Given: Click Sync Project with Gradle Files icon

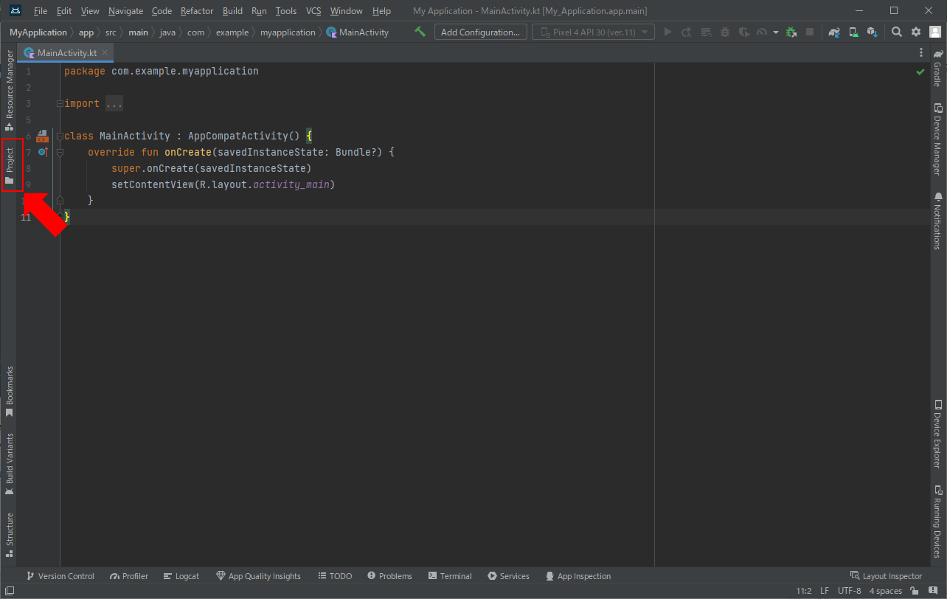Looking at the screenshot, I should click(834, 32).
